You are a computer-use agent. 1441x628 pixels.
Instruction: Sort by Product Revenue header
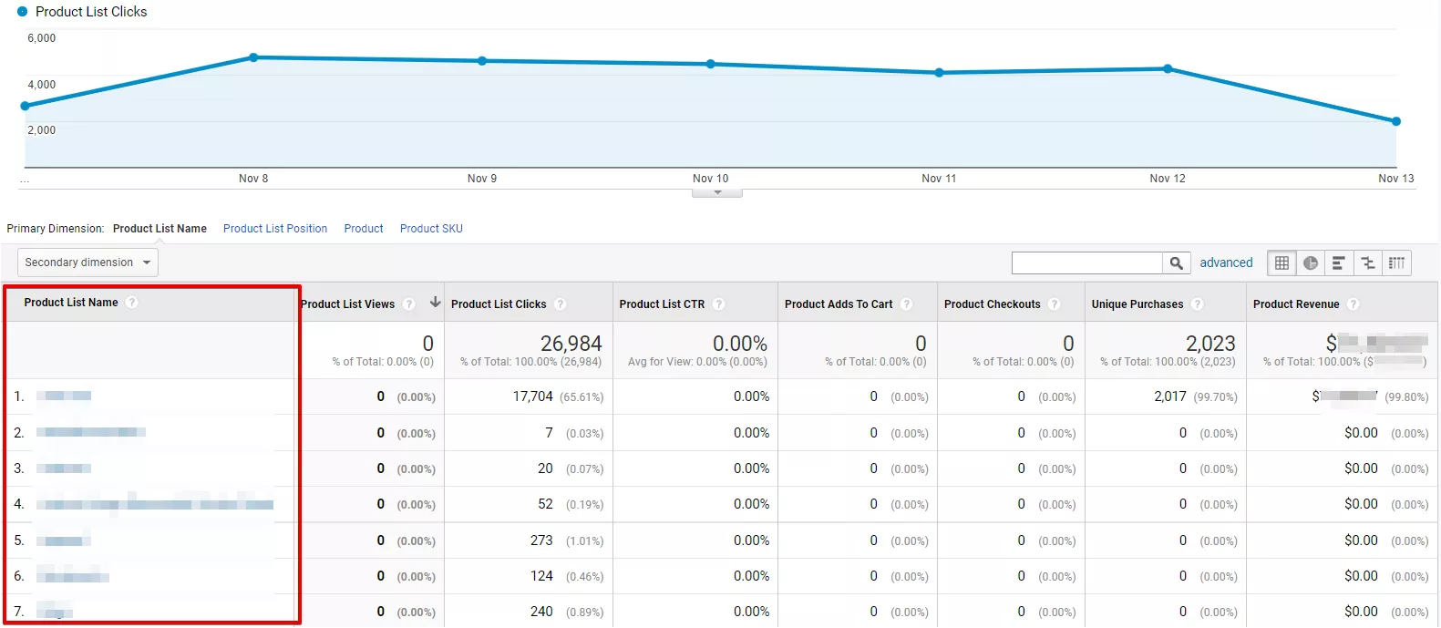point(1296,304)
